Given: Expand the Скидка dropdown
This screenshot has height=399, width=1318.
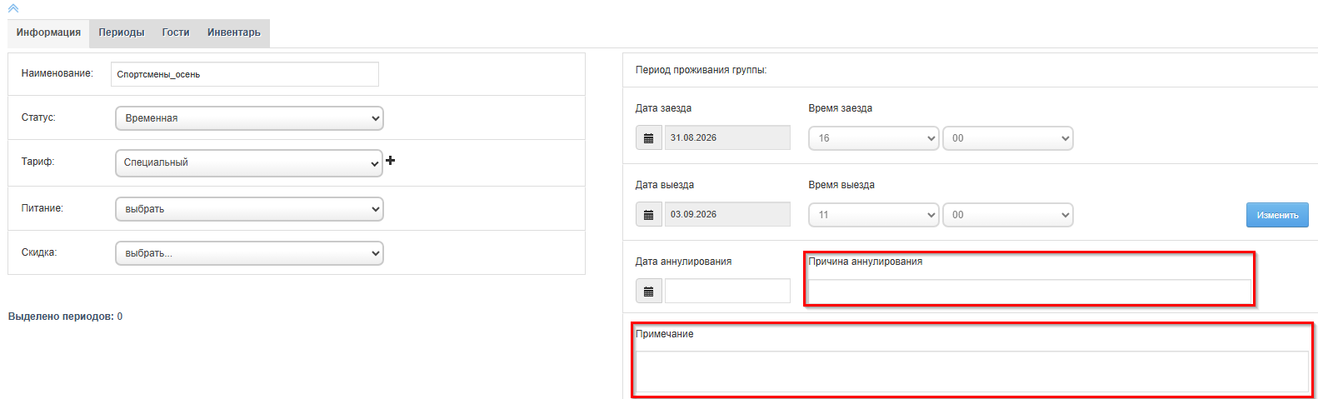Looking at the screenshot, I should [x=249, y=253].
